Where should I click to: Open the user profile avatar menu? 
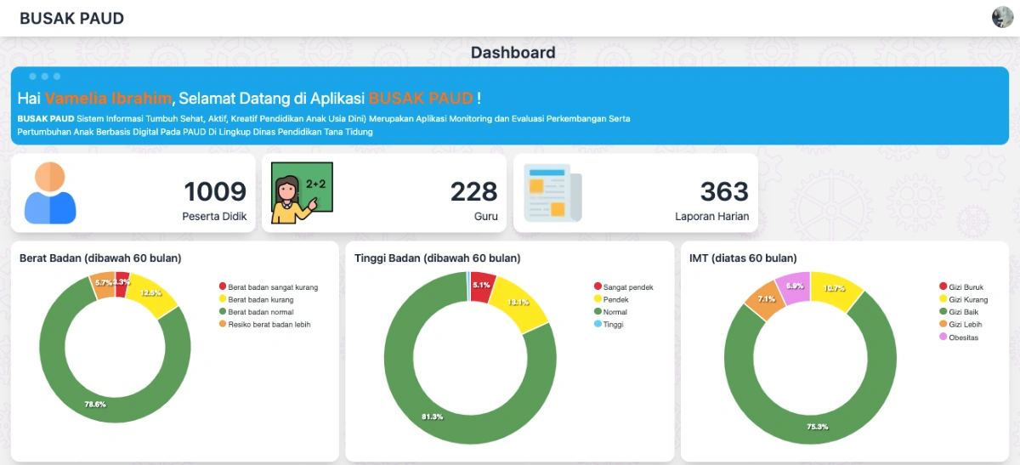coord(1002,17)
